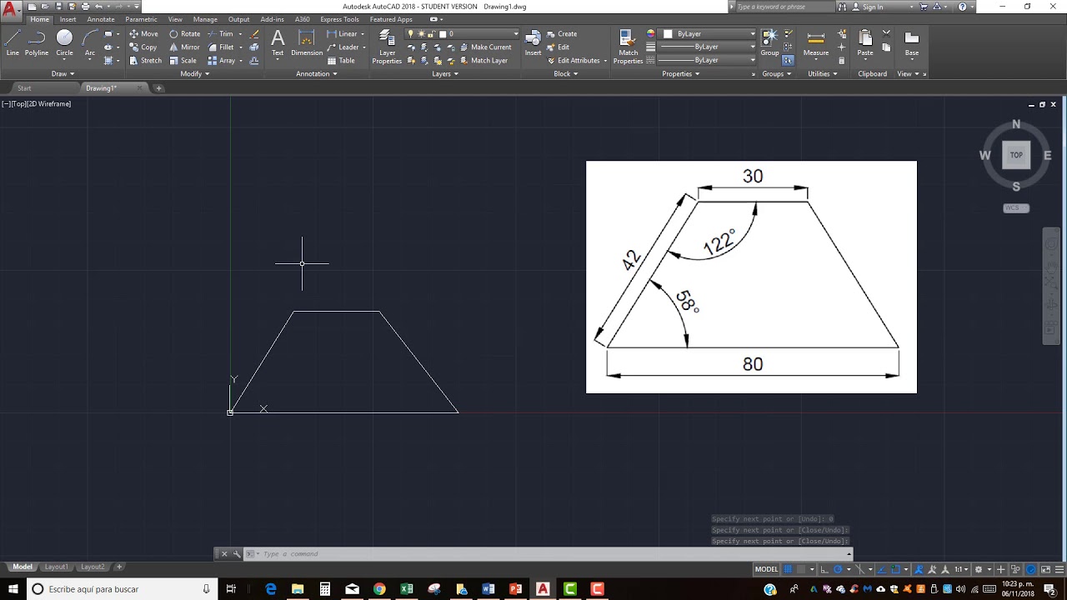Image resolution: width=1067 pixels, height=600 pixels.
Task: Click the white ByLayer color swatch
Action: click(669, 34)
